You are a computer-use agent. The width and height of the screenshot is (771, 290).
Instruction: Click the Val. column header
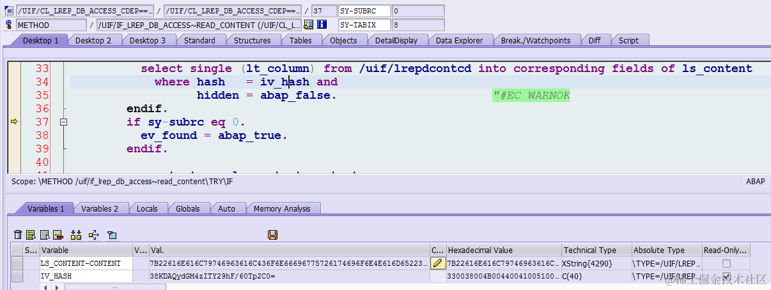pos(289,250)
